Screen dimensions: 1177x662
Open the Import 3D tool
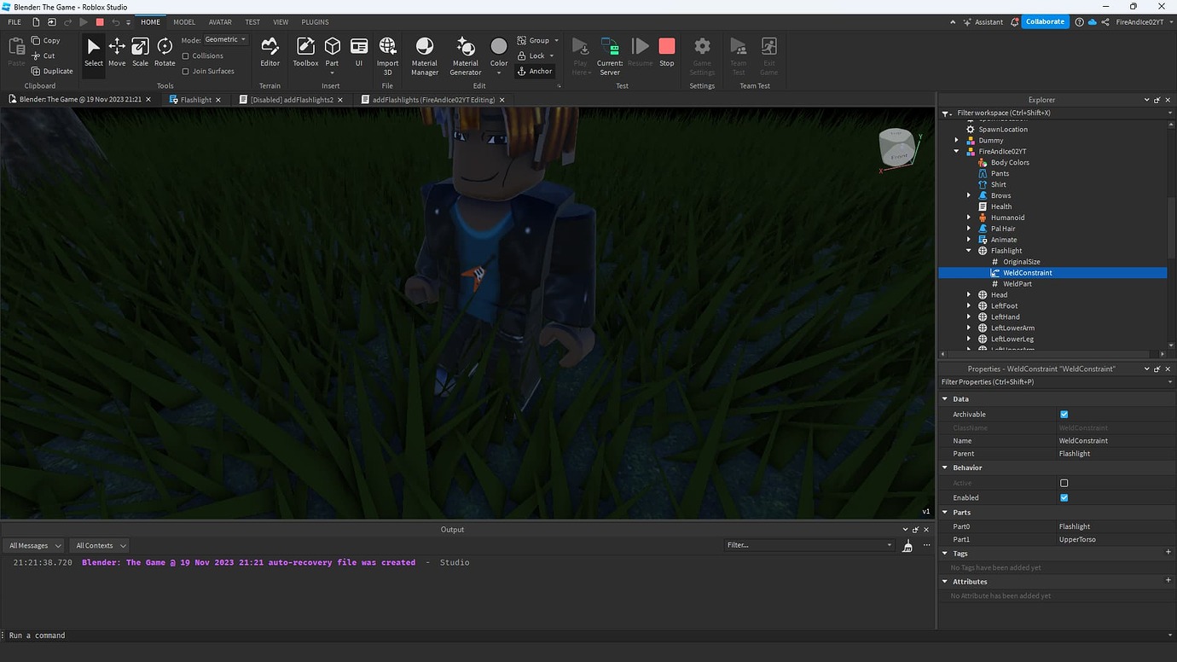click(x=387, y=53)
